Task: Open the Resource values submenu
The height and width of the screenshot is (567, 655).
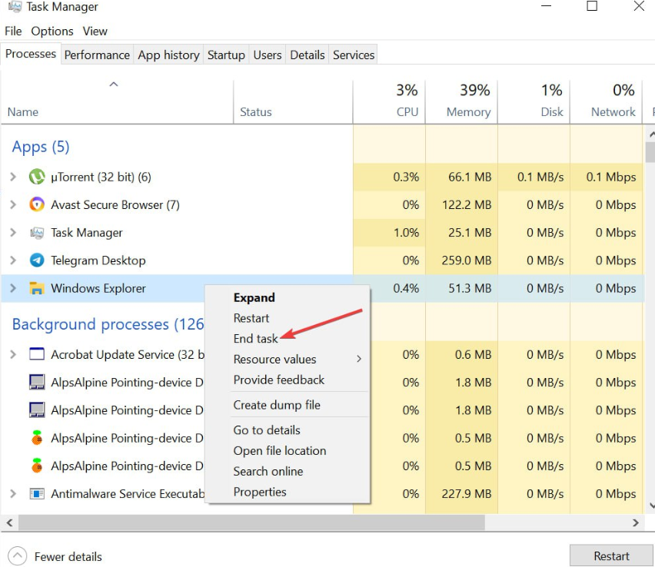Action: 274,359
